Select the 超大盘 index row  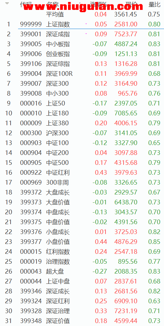click(x=82, y=271)
